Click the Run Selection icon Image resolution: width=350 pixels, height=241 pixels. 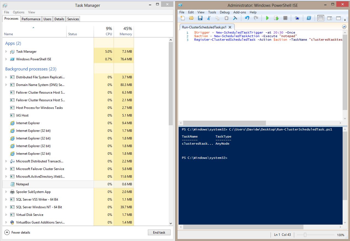click(276, 18)
